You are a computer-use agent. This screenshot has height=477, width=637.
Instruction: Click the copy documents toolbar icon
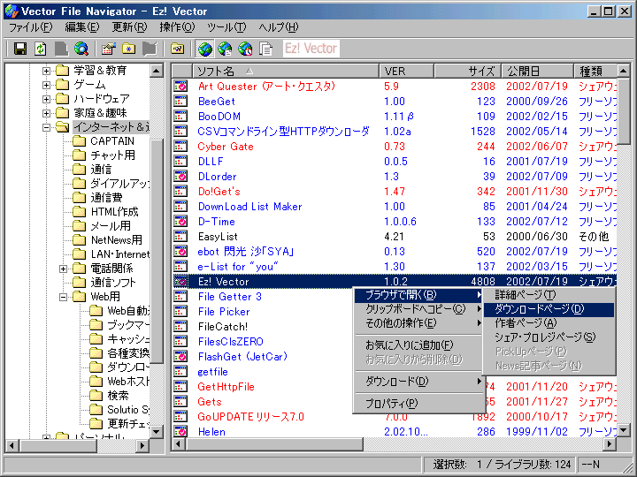point(265,49)
